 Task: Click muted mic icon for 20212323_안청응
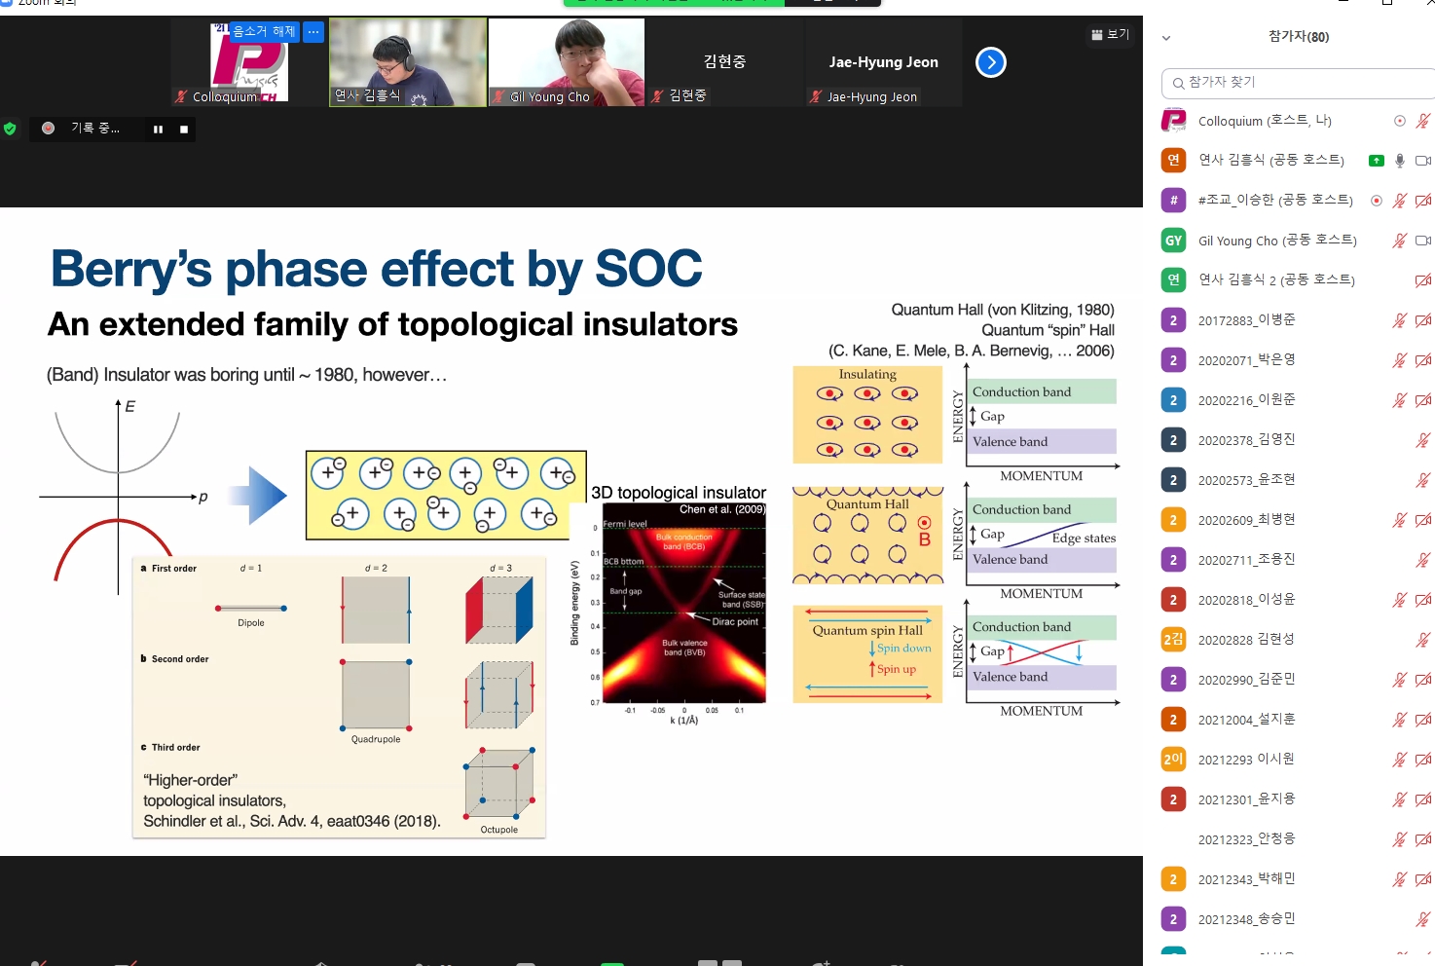coord(1400,839)
